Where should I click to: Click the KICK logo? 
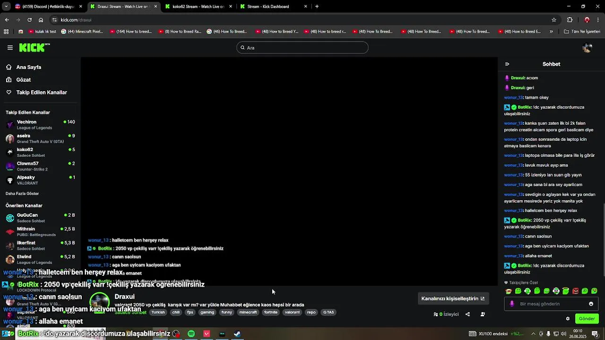34,47
